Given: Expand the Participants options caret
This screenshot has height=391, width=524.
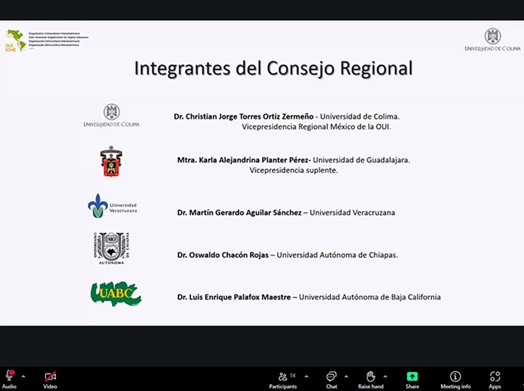Looking at the screenshot, I should [306, 377].
